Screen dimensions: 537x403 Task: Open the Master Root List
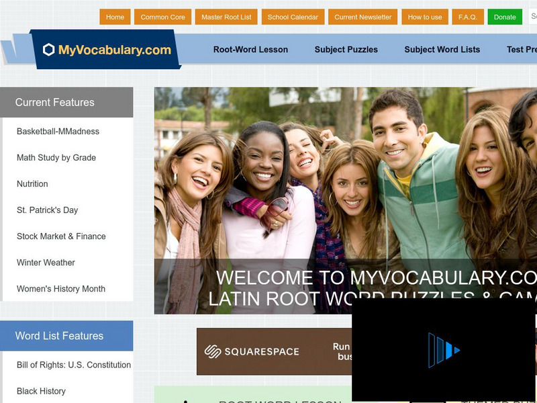click(x=226, y=17)
